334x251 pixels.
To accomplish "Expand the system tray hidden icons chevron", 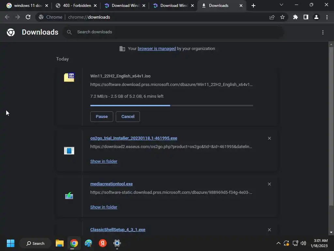I will [x=279, y=243].
